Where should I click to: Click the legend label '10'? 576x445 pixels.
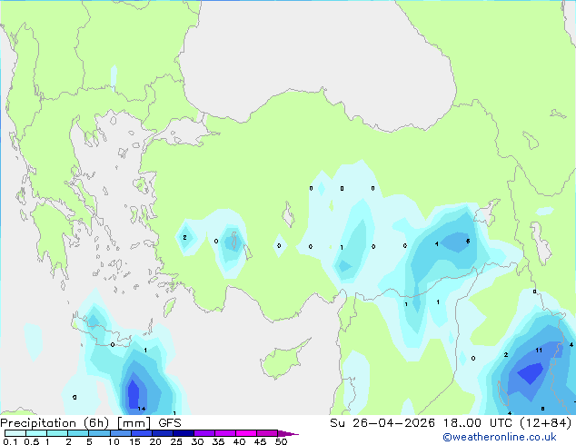[114, 441]
